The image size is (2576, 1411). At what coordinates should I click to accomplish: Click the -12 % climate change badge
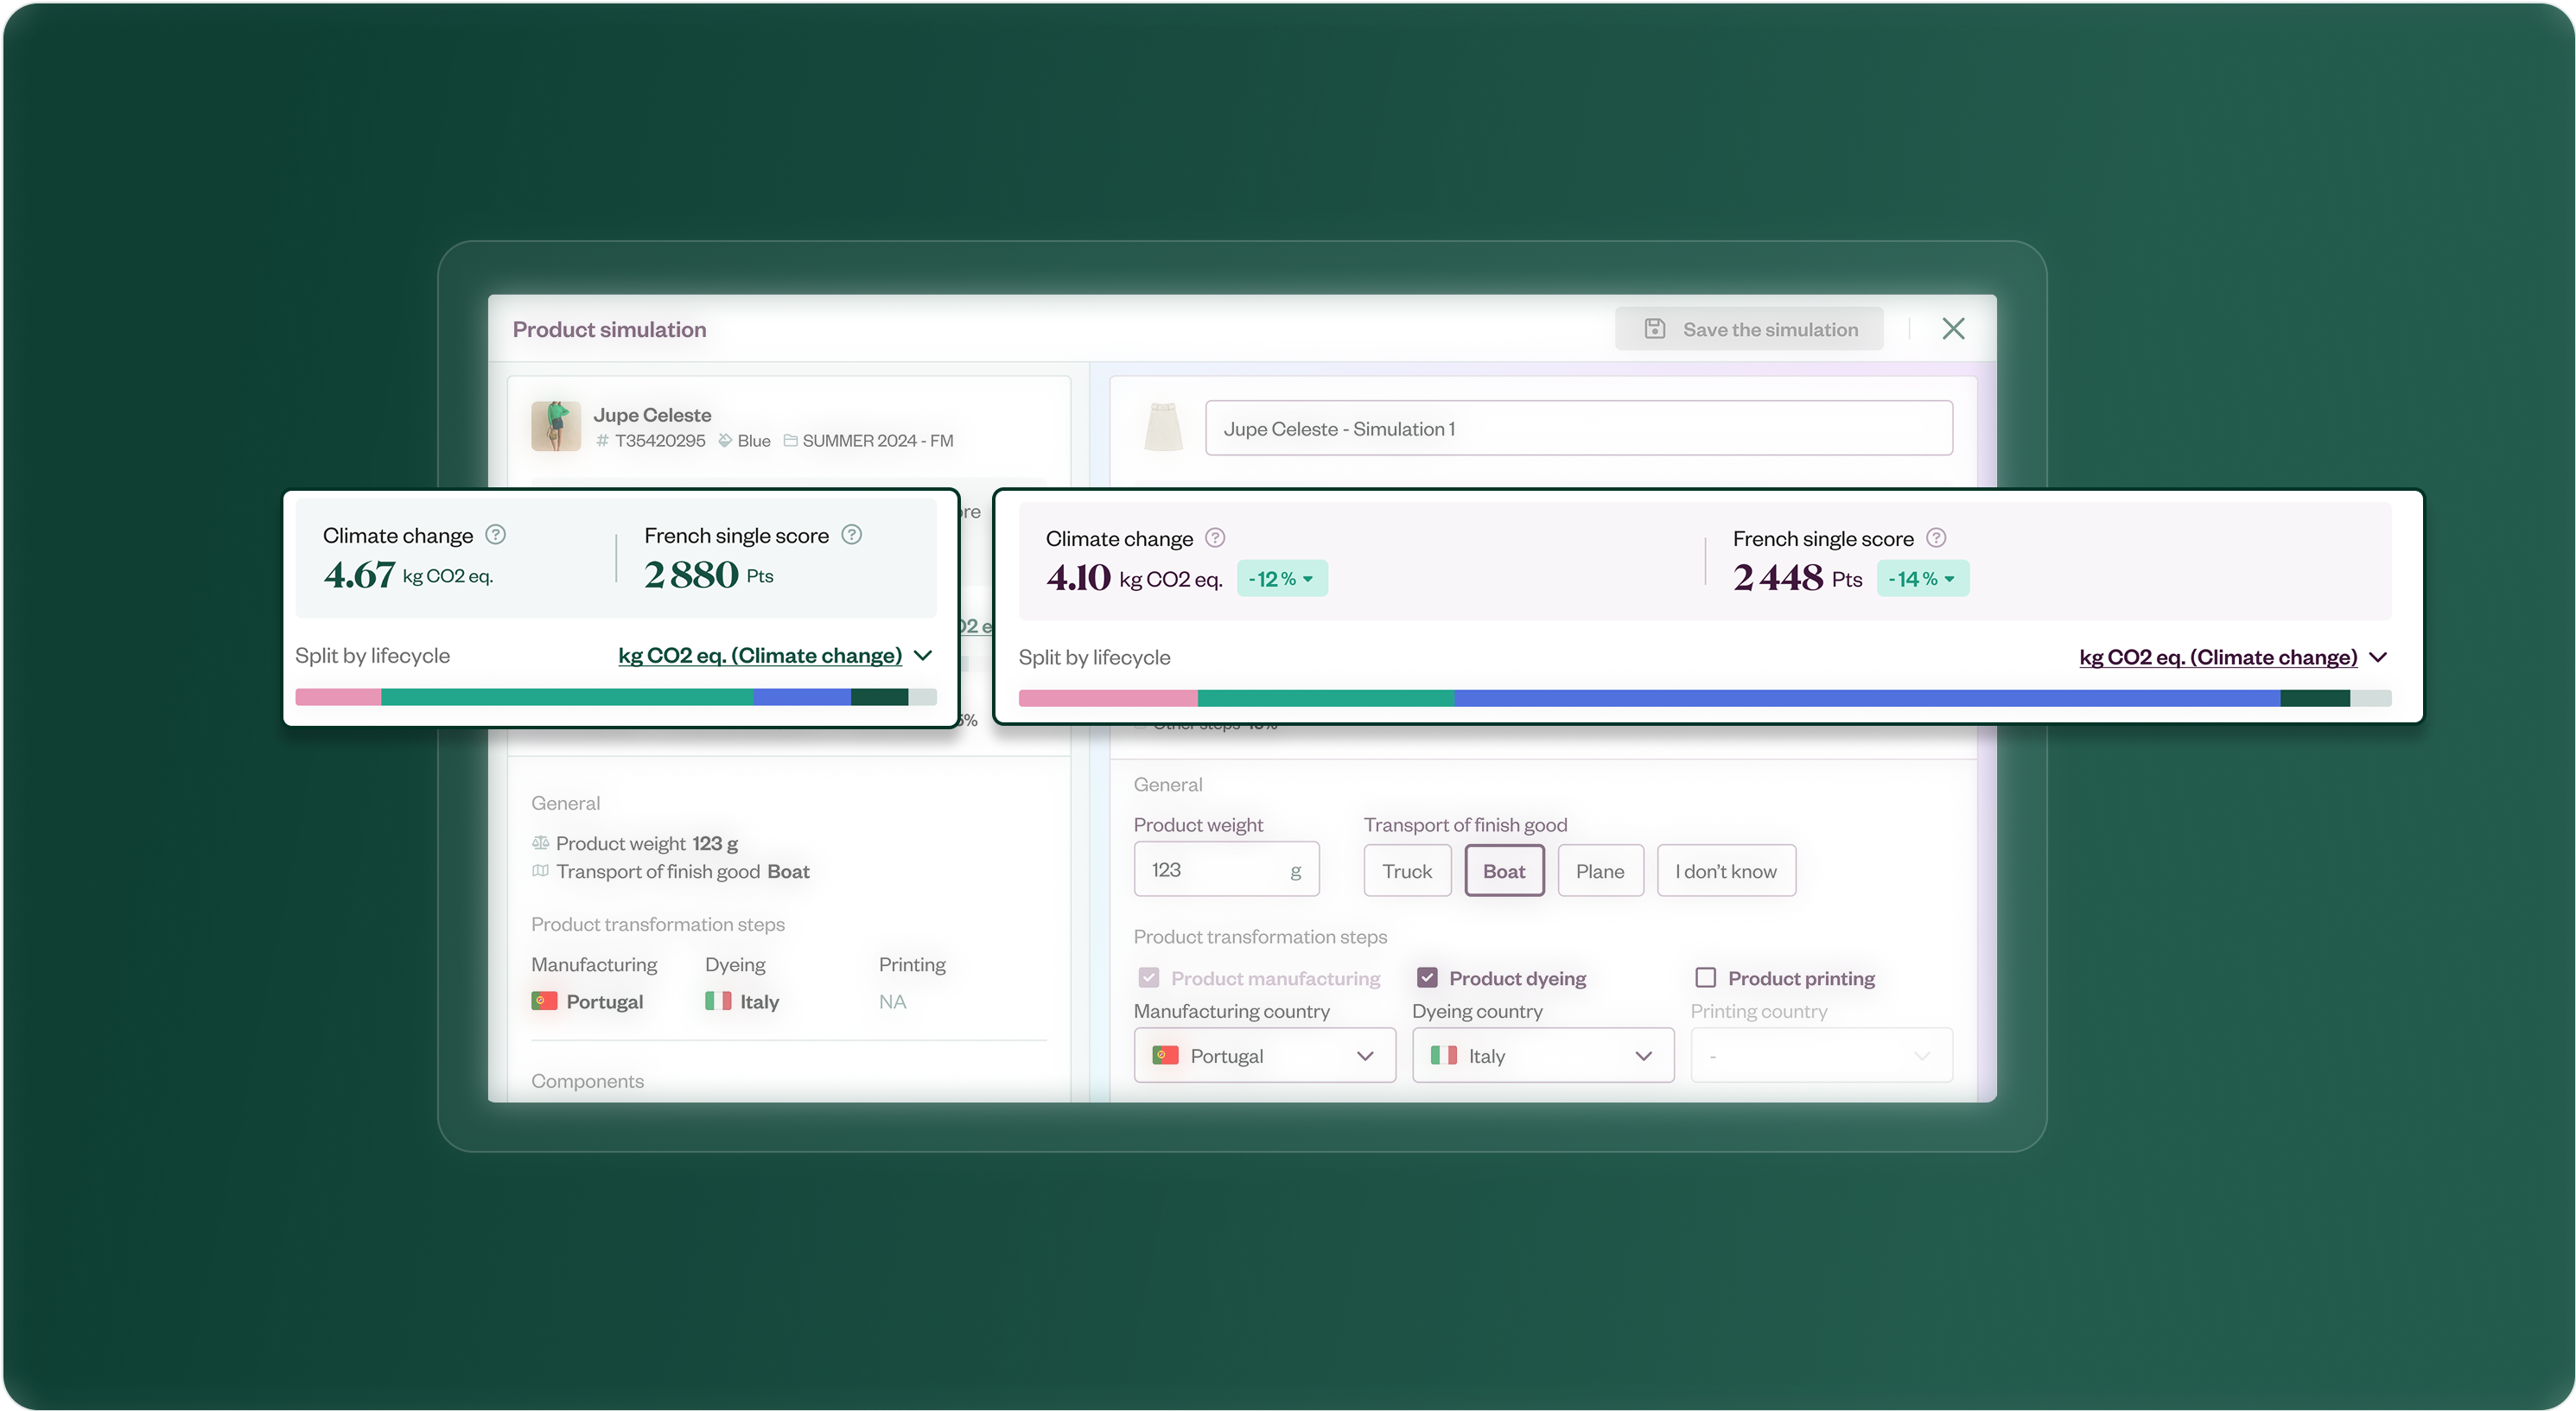click(1282, 579)
